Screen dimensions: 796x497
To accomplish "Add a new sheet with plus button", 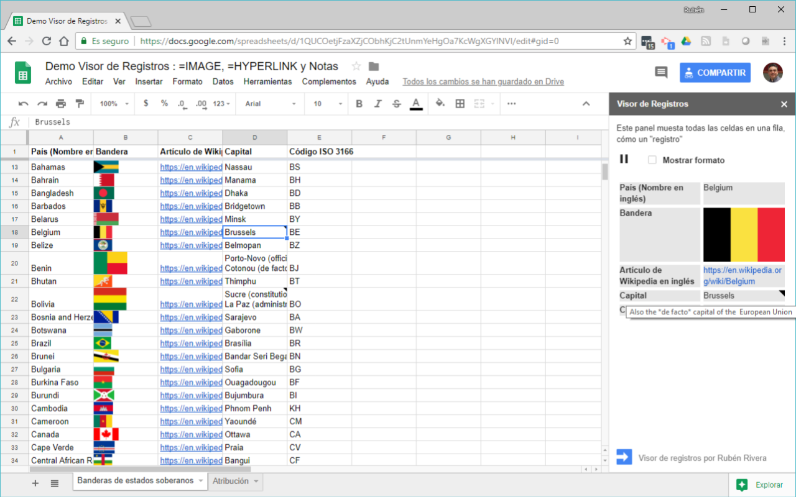I will pyautogui.click(x=35, y=483).
